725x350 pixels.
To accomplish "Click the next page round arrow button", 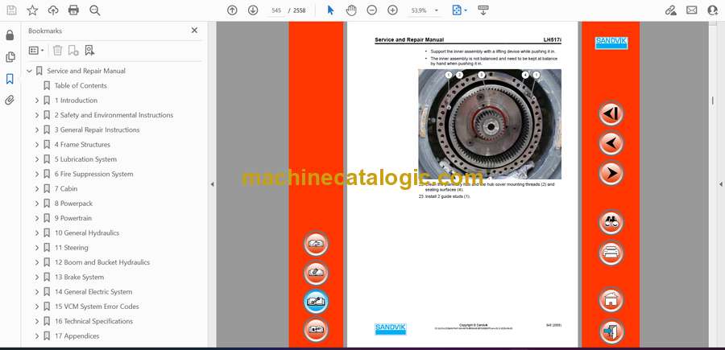I will click(611, 174).
